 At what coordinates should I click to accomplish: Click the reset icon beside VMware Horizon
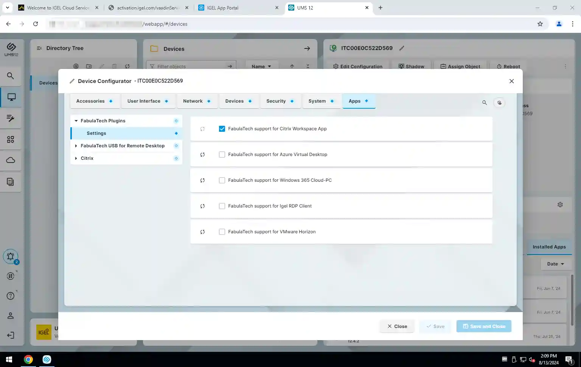coord(202,232)
